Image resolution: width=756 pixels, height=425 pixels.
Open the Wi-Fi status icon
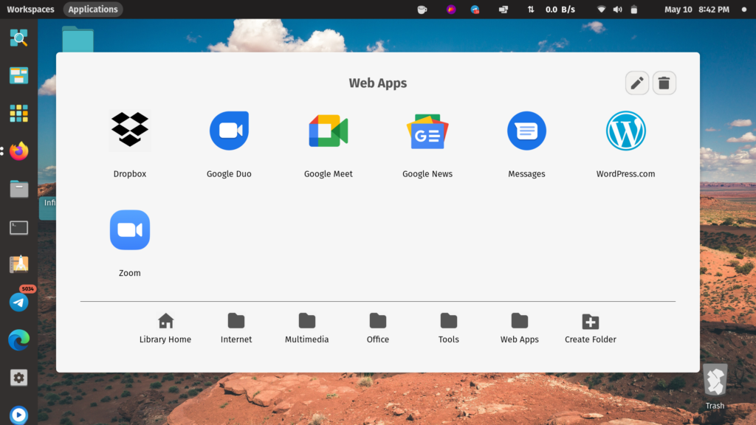pos(601,9)
